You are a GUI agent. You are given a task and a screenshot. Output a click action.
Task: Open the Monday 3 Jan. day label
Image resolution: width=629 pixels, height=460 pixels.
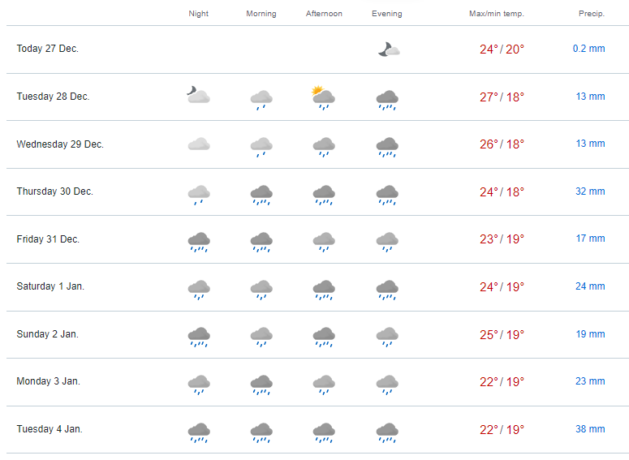(49, 381)
